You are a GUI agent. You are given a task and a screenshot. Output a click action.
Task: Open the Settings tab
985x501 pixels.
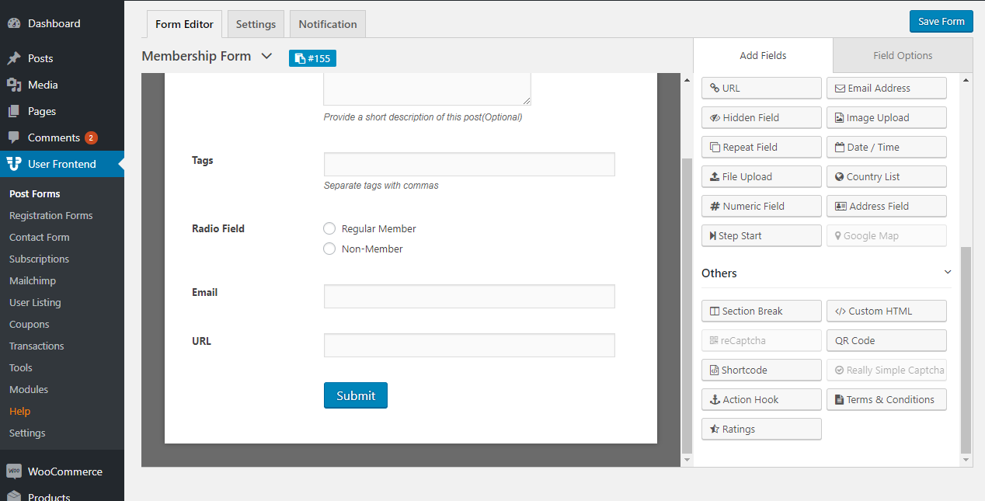pyautogui.click(x=256, y=24)
